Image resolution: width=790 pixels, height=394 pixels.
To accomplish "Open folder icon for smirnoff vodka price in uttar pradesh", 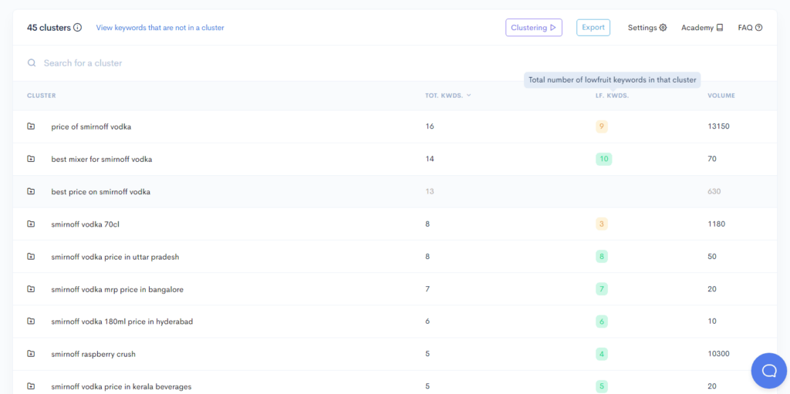I will coord(31,257).
